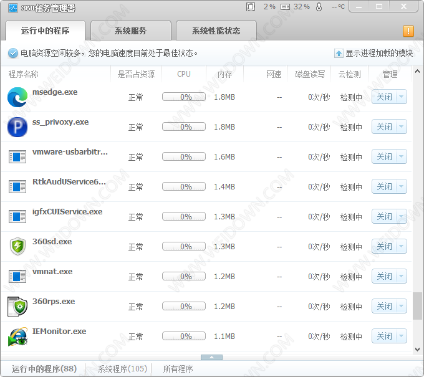
Task: Close 360rps.exe with 关闭 button
Action: pos(384,306)
